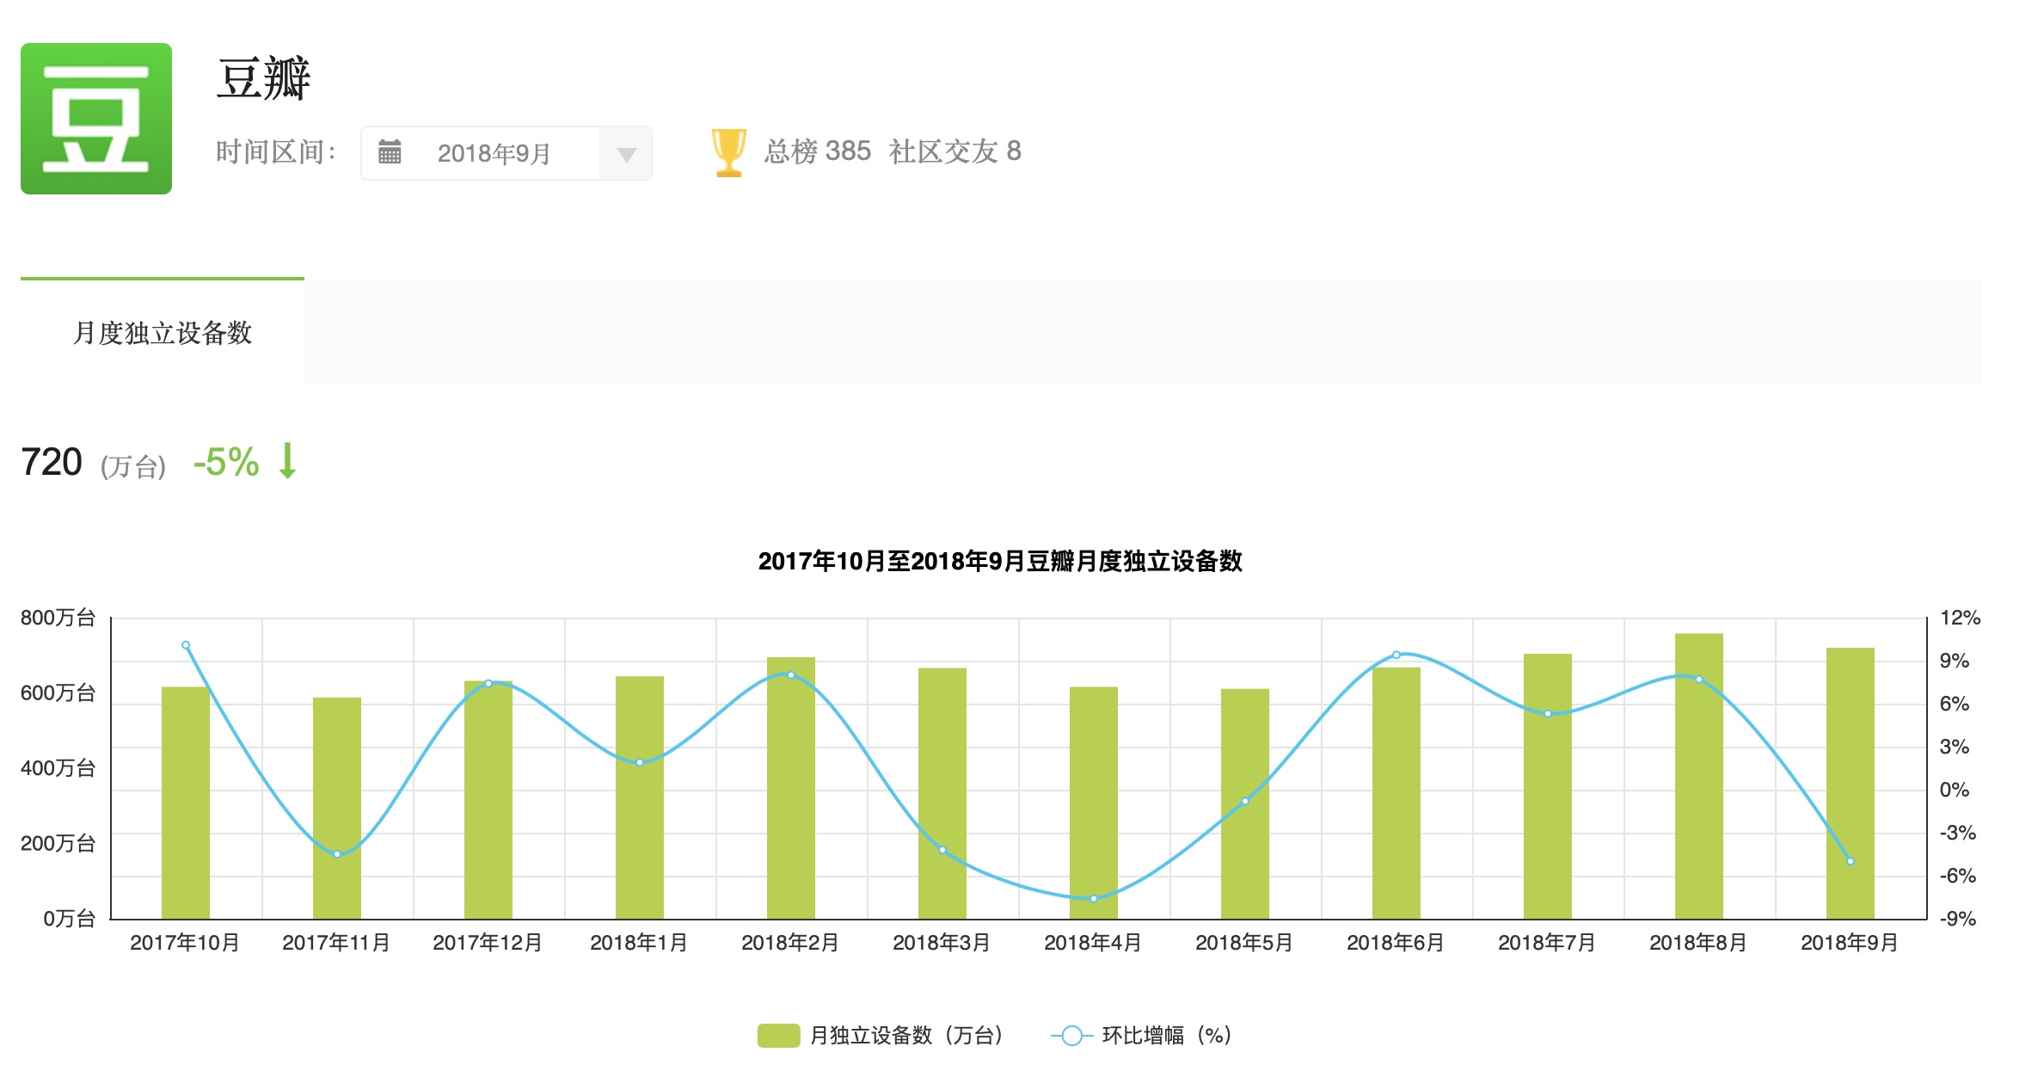2038x1077 pixels.
Task: Click the 2018年7月 line data point
Action: pos(1548,714)
